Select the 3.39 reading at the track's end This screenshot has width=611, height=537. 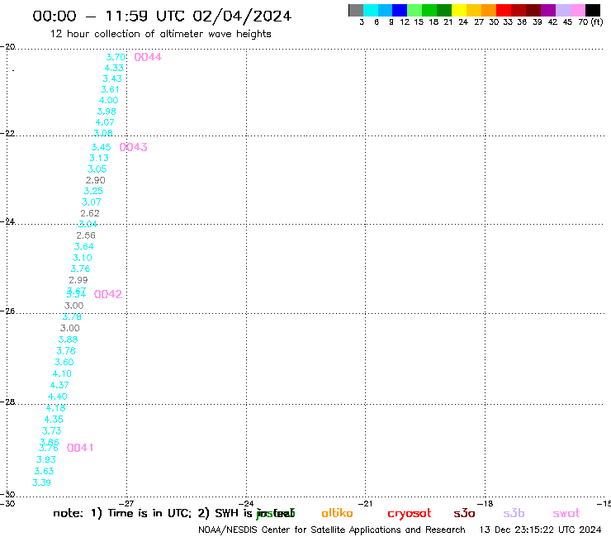(41, 482)
